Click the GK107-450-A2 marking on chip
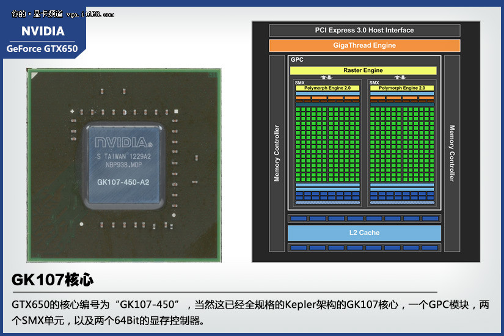The height and width of the screenshot is (336, 504). pyautogui.click(x=123, y=182)
